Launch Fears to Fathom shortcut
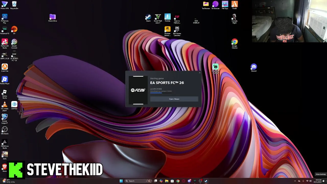Image resolution: width=327 pixels, height=184 pixels. coord(177,19)
